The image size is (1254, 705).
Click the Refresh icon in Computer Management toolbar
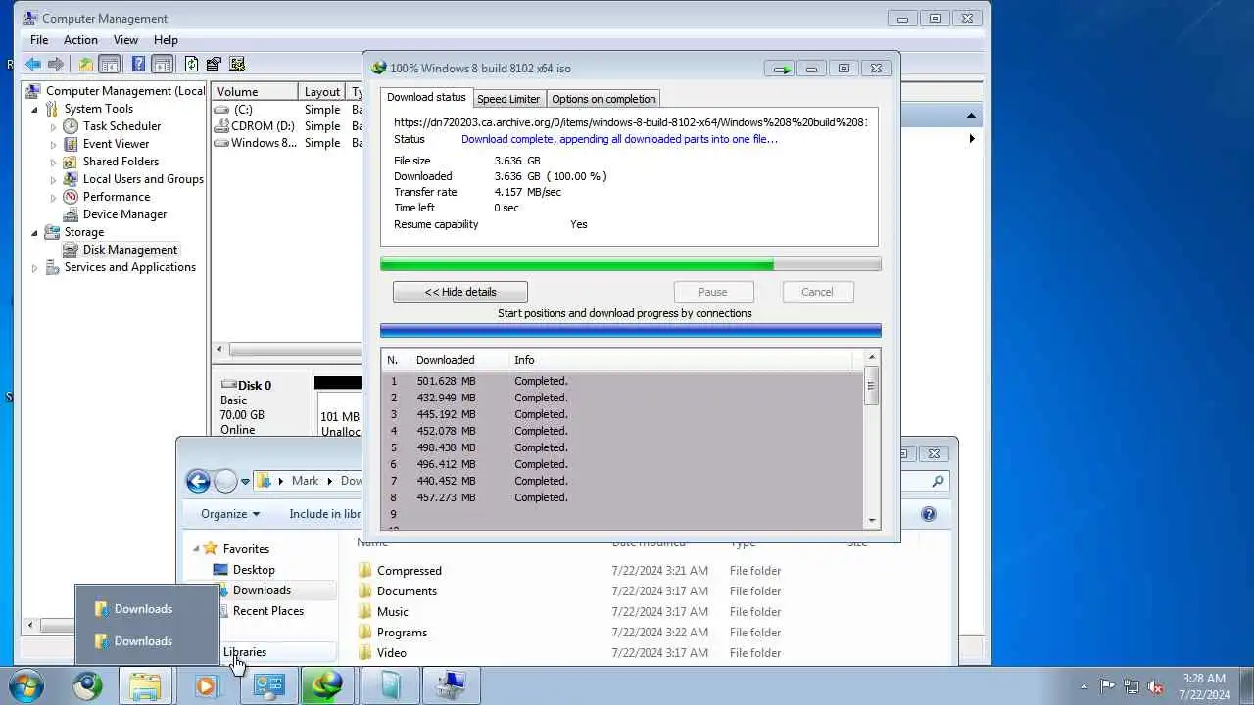point(191,64)
